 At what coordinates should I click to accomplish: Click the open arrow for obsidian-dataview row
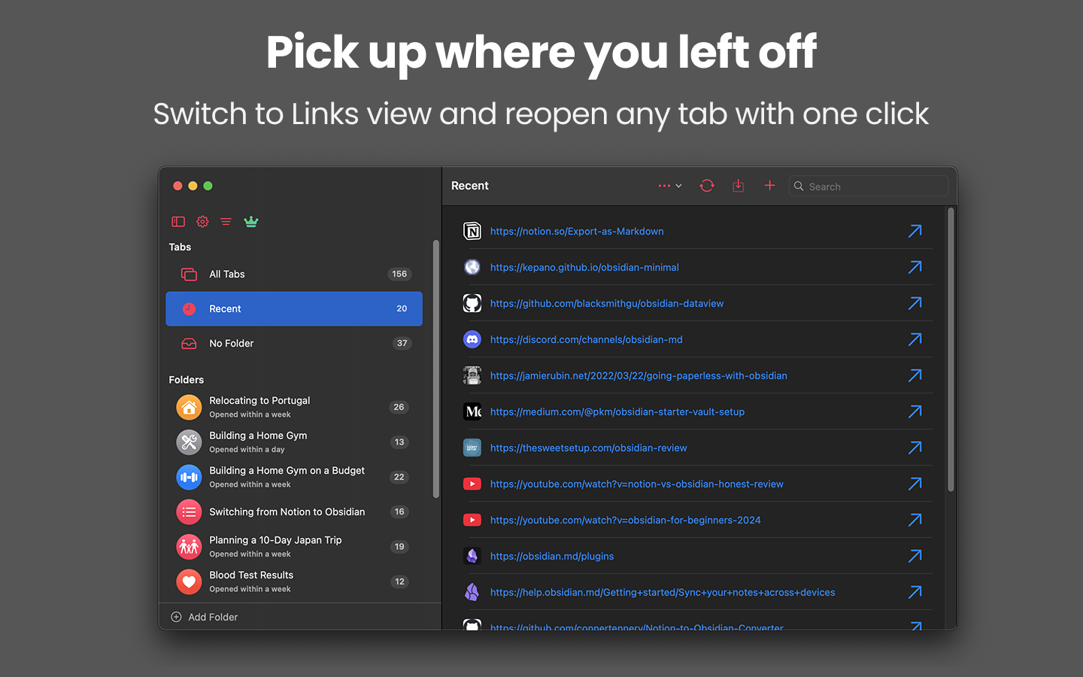(915, 303)
